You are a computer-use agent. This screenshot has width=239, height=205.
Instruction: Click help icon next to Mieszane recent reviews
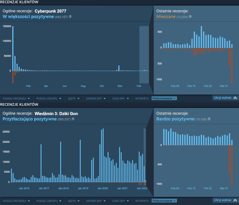(x=190, y=17)
